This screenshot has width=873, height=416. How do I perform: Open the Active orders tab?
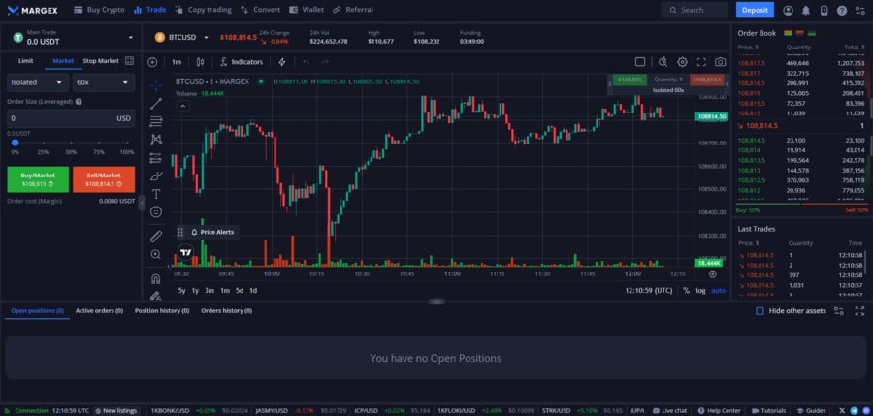(x=99, y=311)
